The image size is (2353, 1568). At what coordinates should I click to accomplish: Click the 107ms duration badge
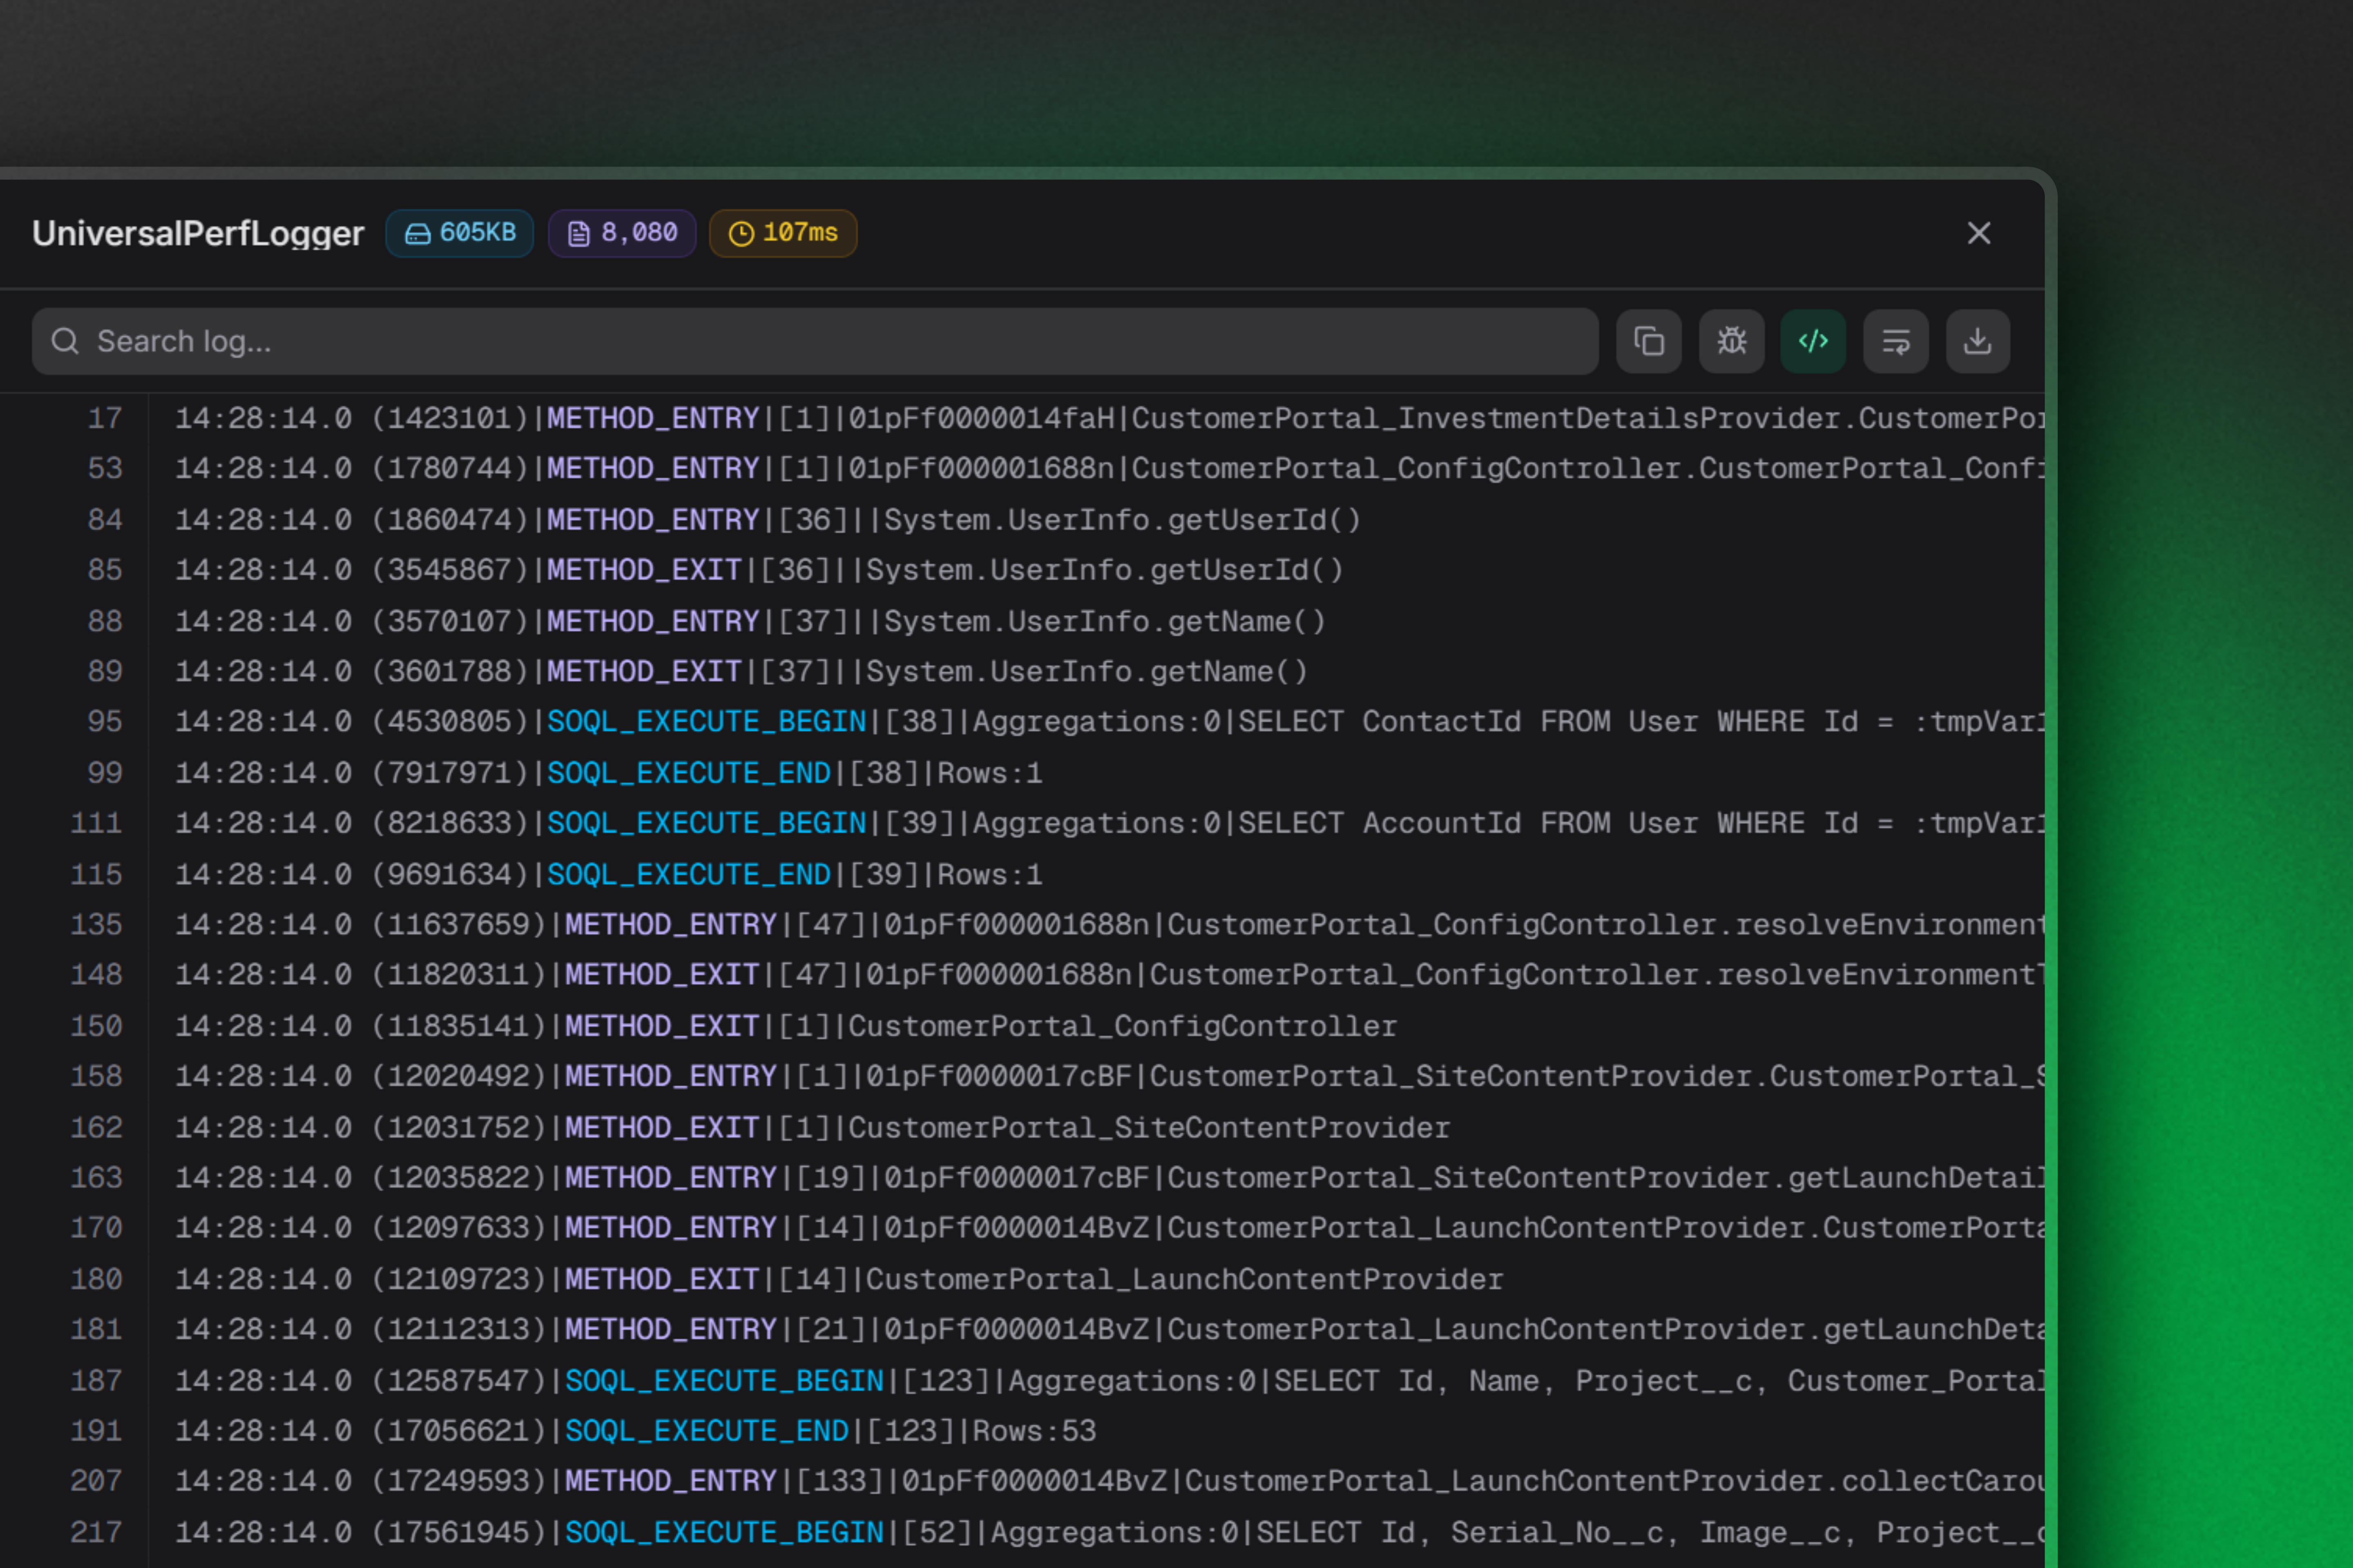(x=784, y=233)
